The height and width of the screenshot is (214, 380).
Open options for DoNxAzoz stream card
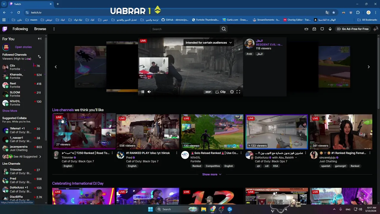(305, 153)
